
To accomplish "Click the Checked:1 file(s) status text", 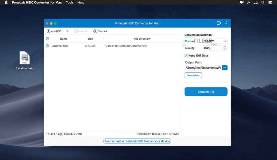I will [x=158, y=134].
